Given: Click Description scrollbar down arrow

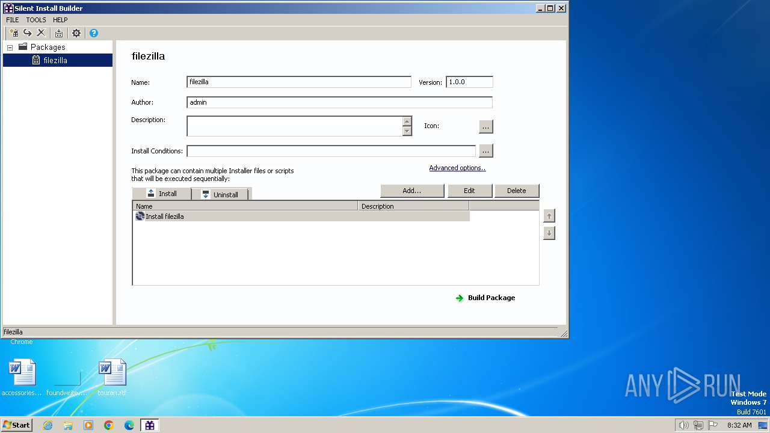Looking at the screenshot, I should click(x=407, y=131).
